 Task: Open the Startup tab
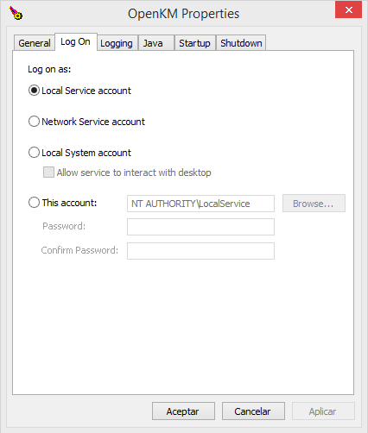[x=195, y=43]
